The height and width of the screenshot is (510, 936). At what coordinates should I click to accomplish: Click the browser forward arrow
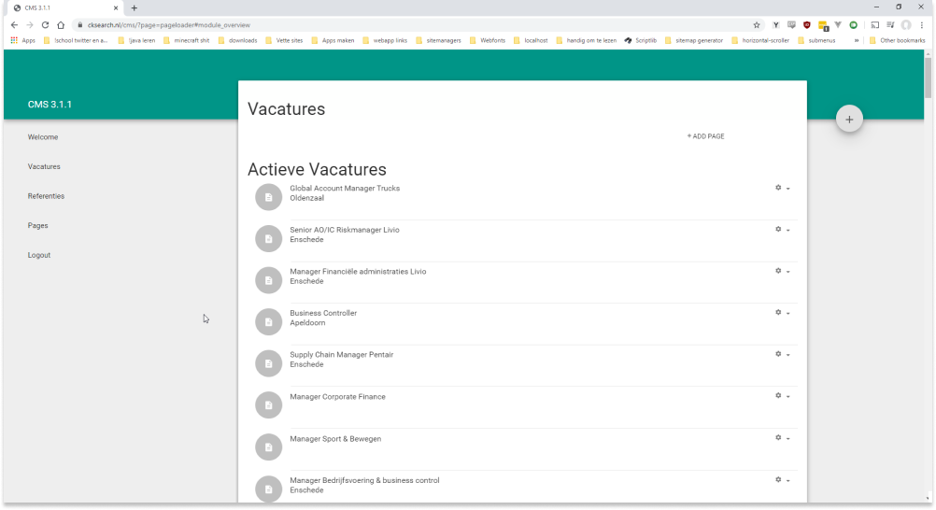[x=30, y=25]
